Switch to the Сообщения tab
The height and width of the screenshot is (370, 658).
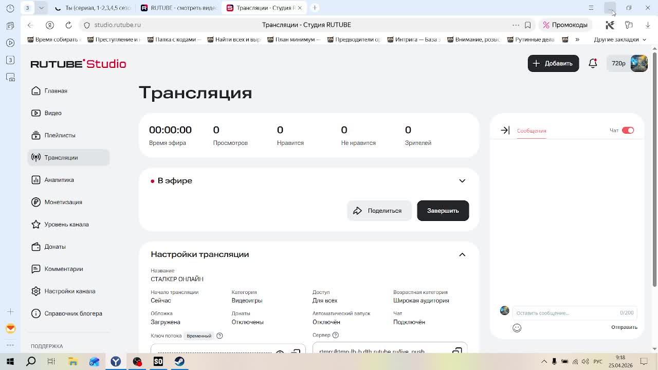532,131
